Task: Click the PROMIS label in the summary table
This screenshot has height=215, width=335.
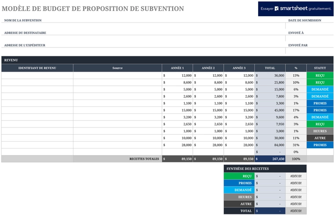Action: tap(239, 183)
